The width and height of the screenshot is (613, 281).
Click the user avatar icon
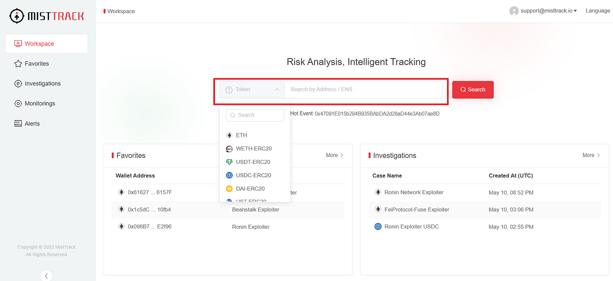(514, 11)
